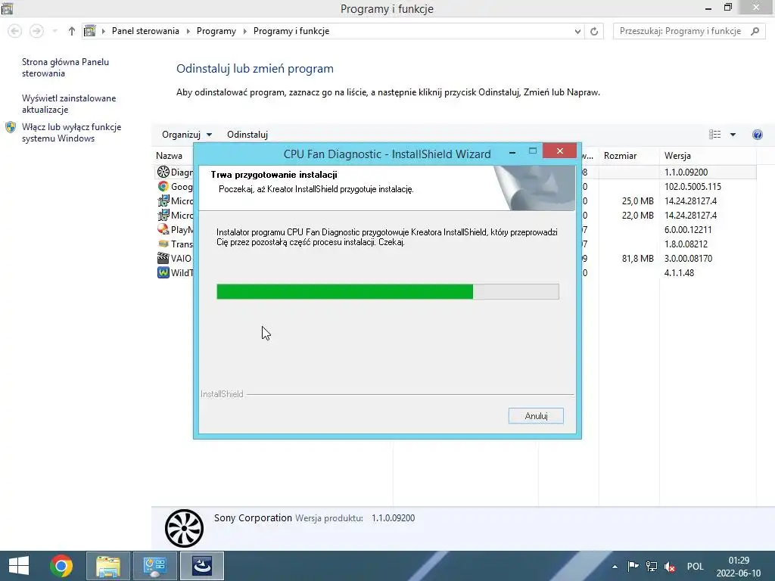Image resolution: width=775 pixels, height=581 pixels.
Task: Click the muted volume tray icon
Action: [670, 567]
